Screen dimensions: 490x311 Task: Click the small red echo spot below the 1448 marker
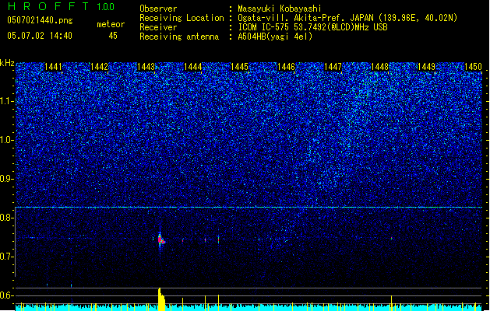[x=391, y=239]
